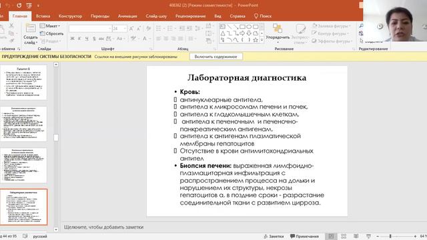The image size is (427, 240).
Task: Open the change case (Aa) dropdown
Action: tap(120, 39)
